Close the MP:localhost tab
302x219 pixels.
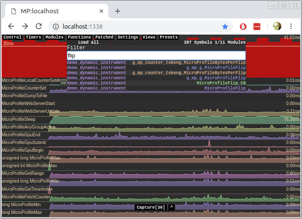click(x=101, y=11)
